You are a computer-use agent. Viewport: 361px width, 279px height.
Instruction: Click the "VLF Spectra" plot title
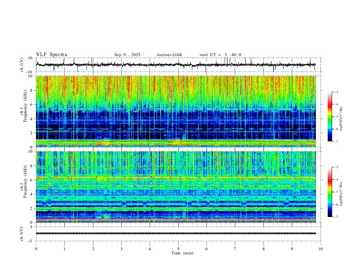52,55
